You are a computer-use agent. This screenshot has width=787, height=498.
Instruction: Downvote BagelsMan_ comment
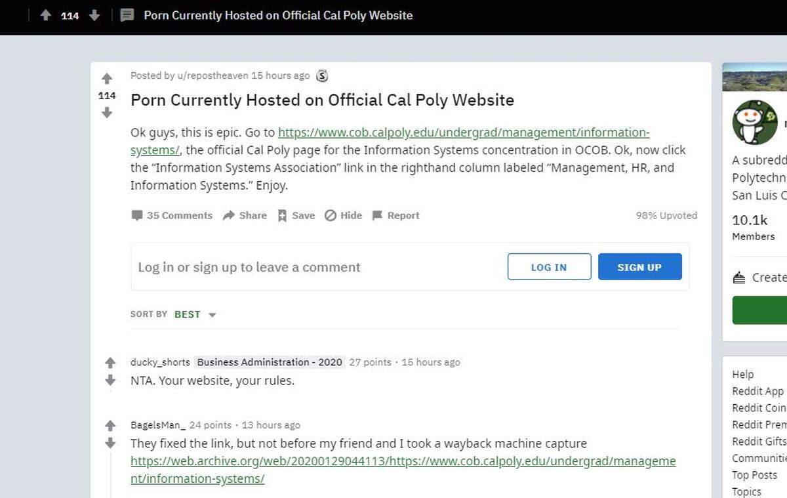110,443
